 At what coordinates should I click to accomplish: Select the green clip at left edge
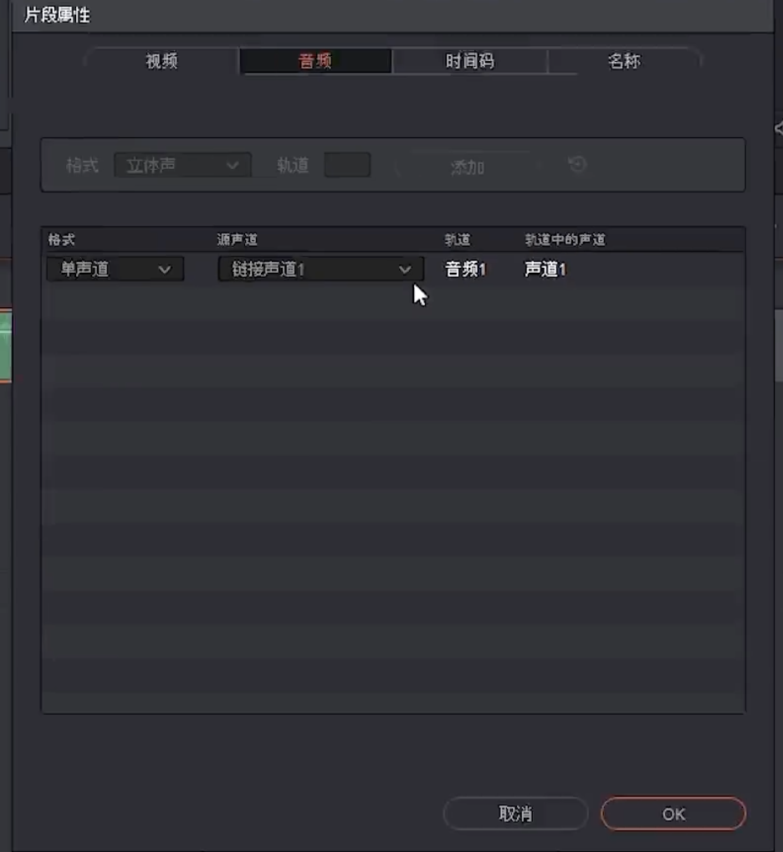pos(5,346)
